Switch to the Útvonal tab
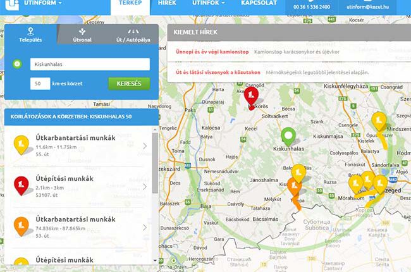 82,35
